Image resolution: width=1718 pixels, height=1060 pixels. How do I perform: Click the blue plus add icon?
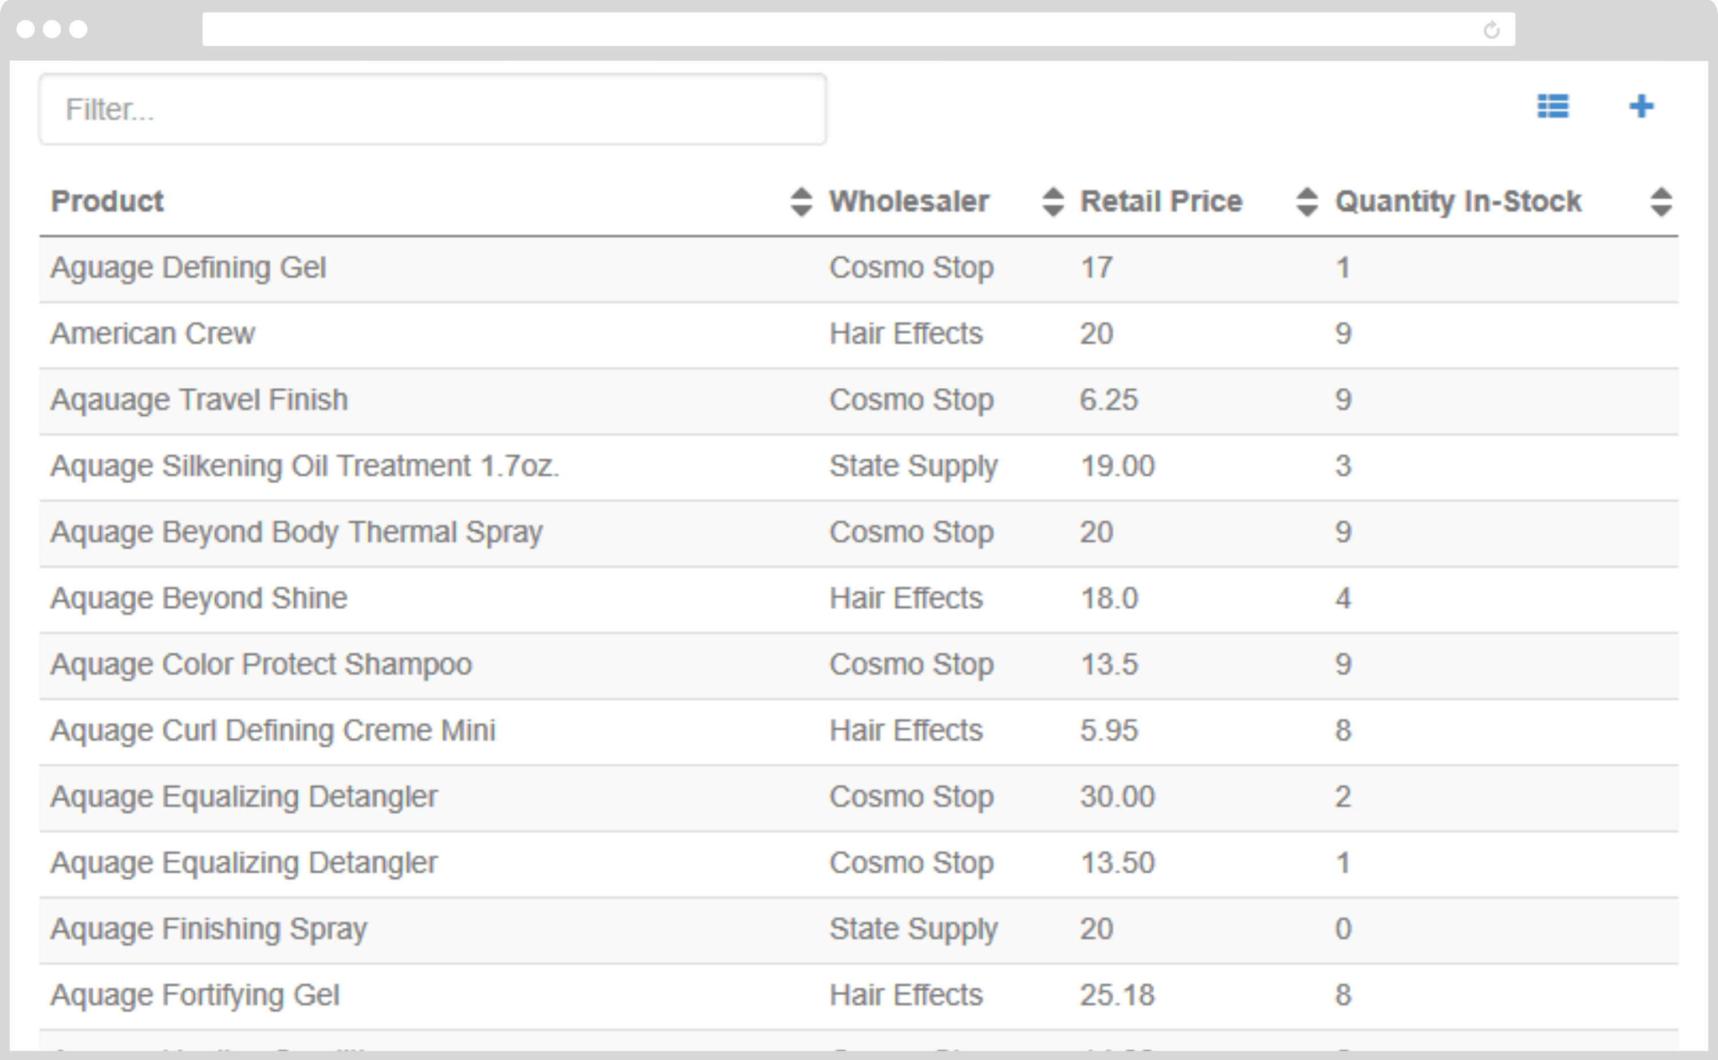click(1641, 107)
